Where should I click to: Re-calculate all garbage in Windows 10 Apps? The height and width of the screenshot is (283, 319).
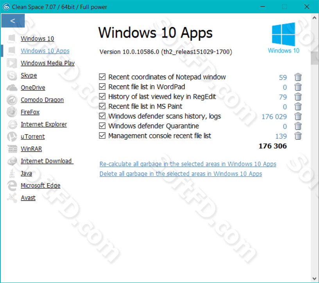click(x=188, y=164)
